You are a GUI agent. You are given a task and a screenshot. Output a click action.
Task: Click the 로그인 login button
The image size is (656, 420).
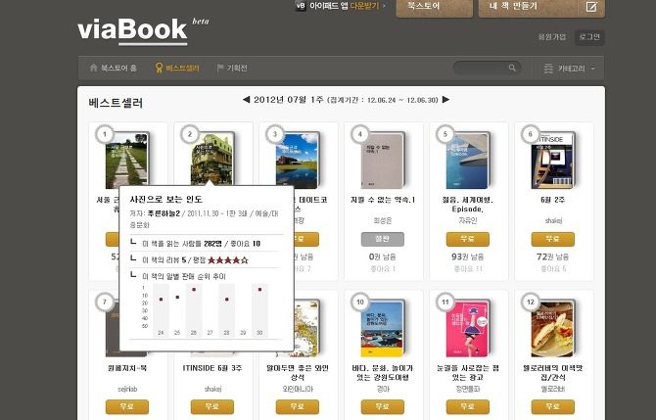(x=589, y=37)
